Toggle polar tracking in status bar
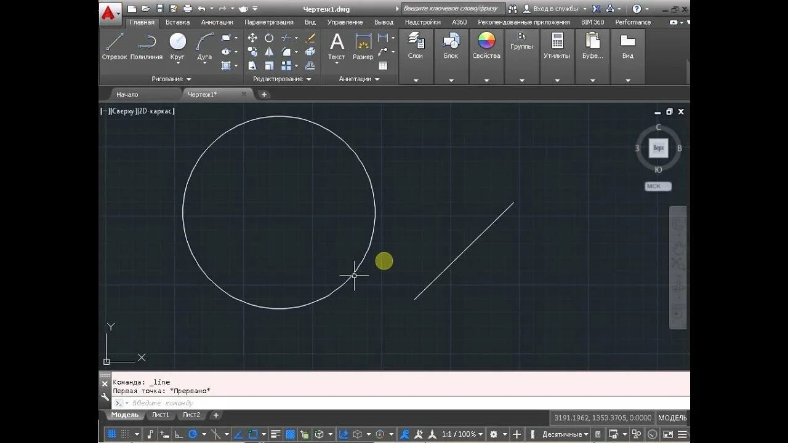 pos(193,434)
